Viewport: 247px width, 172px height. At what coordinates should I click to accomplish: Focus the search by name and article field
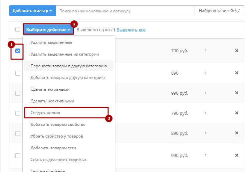pos(125,11)
